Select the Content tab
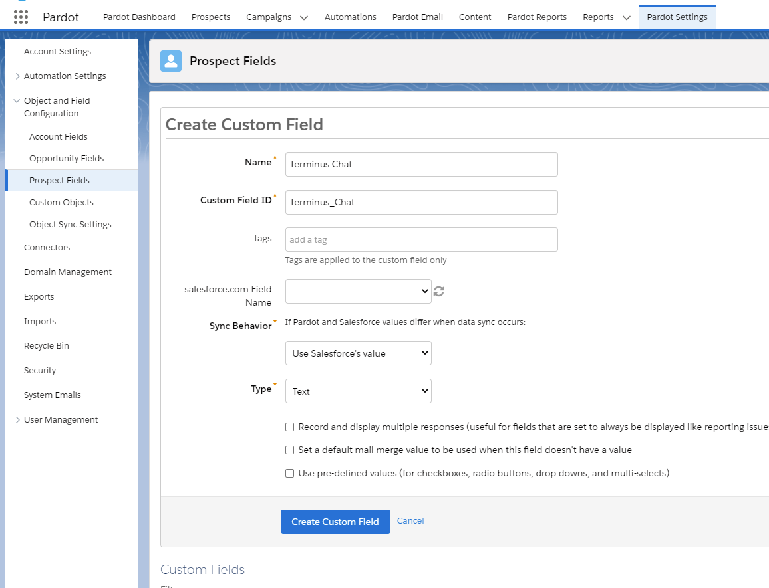 coord(475,17)
